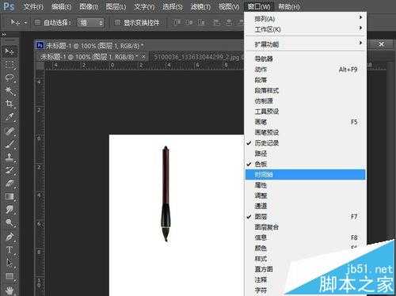This screenshot has width=396, height=296.
Task: Open the 滤镜(T) menu
Action: pyautogui.click(x=200, y=6)
